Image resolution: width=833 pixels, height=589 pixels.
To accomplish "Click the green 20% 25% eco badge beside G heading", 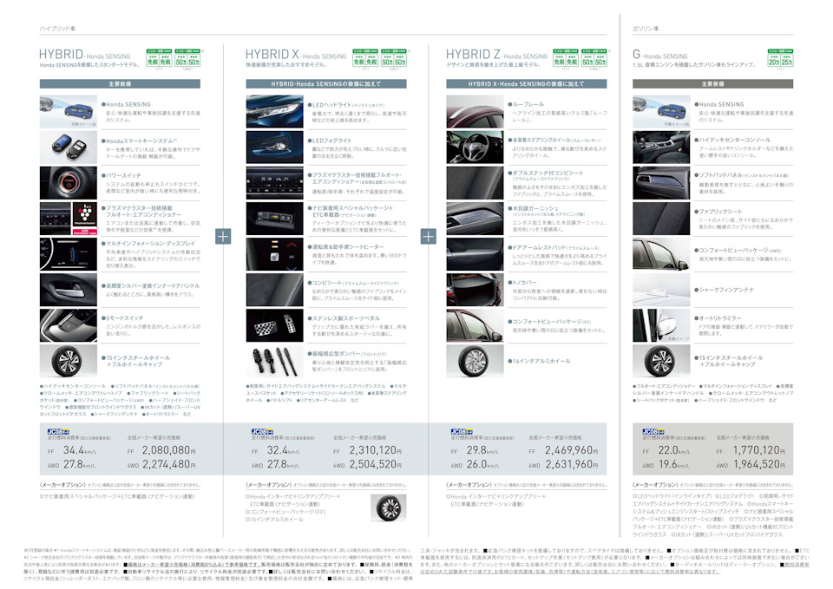I will pos(780,58).
